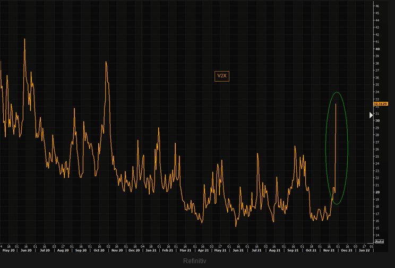Click the Jan 22 month label

tap(364, 250)
